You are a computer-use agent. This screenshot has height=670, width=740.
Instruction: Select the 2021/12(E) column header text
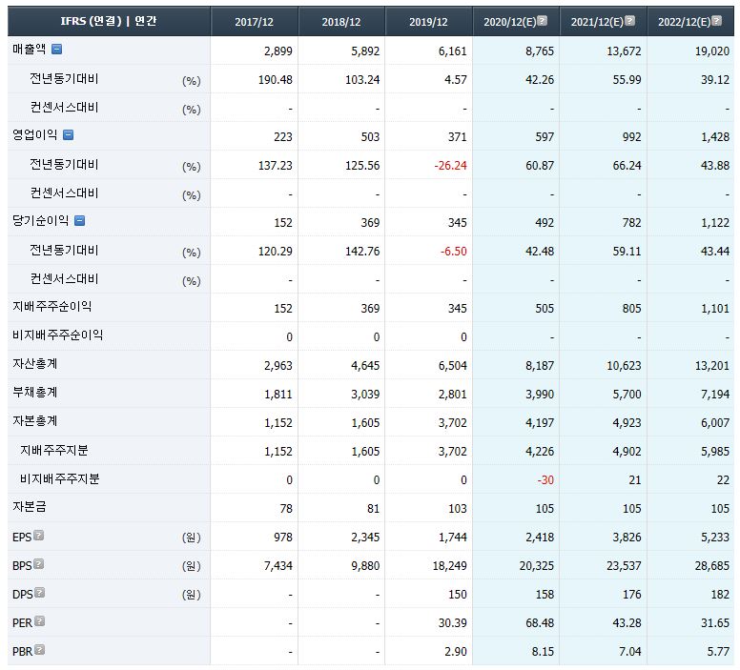(x=597, y=22)
